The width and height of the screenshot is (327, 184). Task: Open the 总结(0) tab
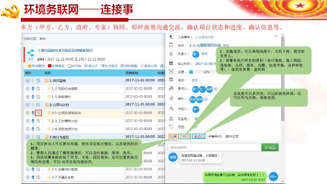(x=199, y=137)
